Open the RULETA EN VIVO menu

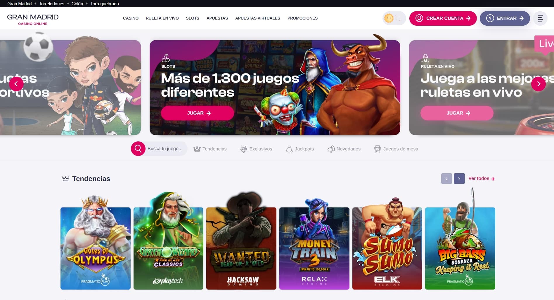pos(162,18)
